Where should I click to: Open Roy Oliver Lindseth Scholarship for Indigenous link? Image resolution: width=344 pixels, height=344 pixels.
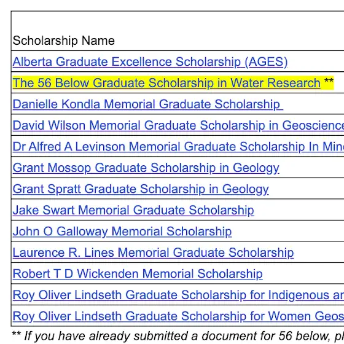tap(178, 295)
